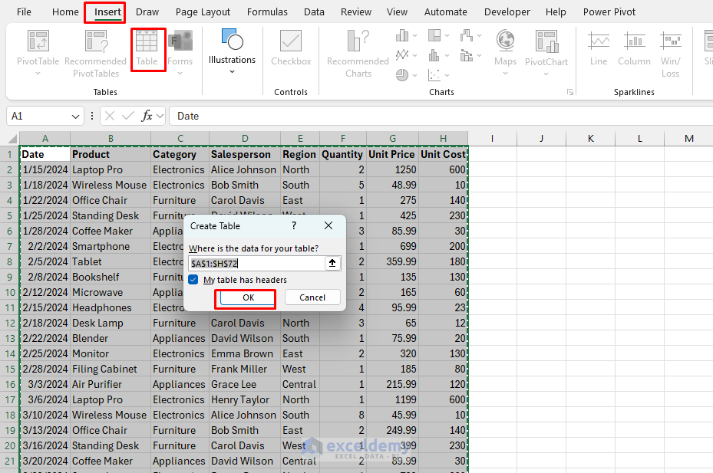713x473 pixels.
Task: Click OK in Create Table dialog
Action: tap(248, 297)
